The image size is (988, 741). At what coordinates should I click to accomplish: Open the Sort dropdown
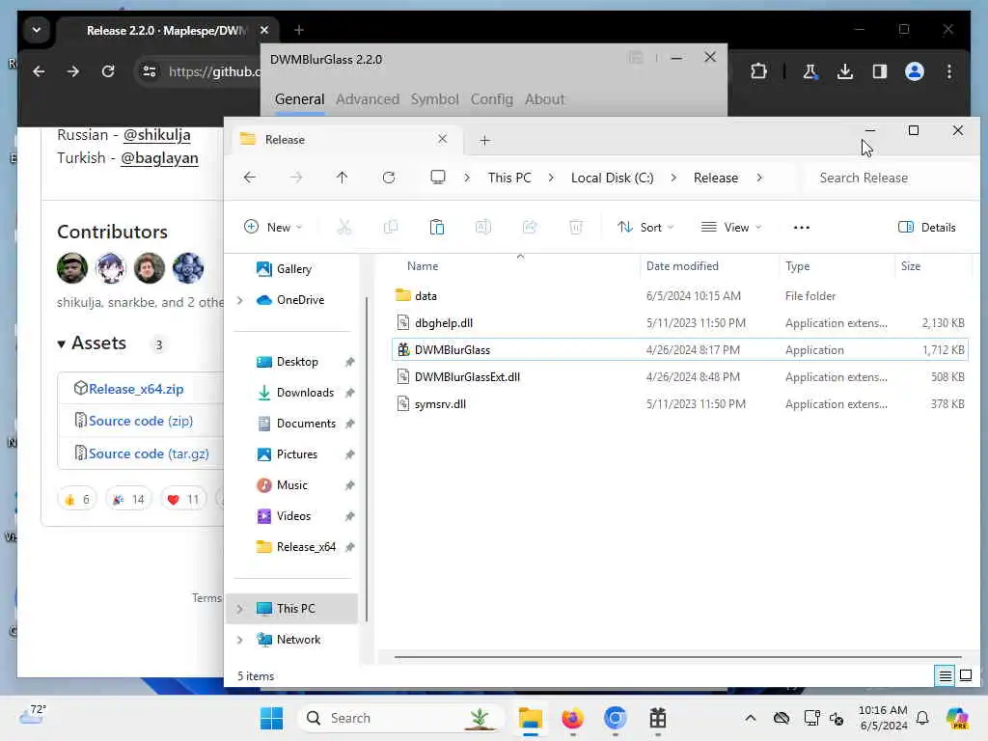pyautogui.click(x=645, y=228)
